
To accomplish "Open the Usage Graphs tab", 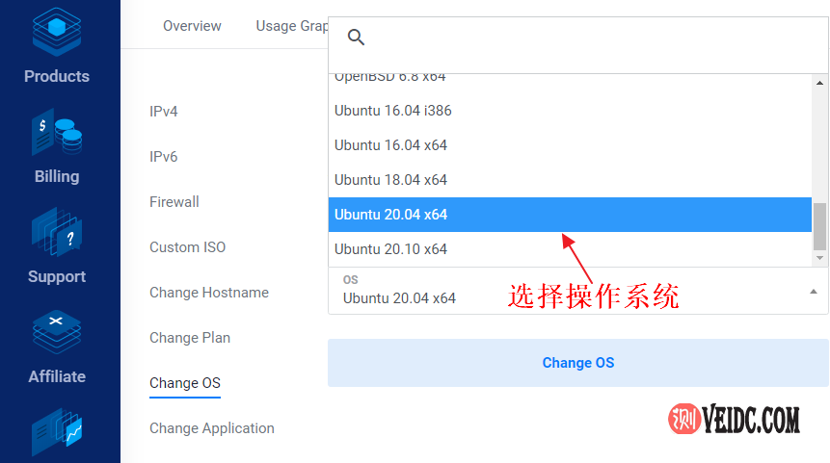I will [291, 26].
